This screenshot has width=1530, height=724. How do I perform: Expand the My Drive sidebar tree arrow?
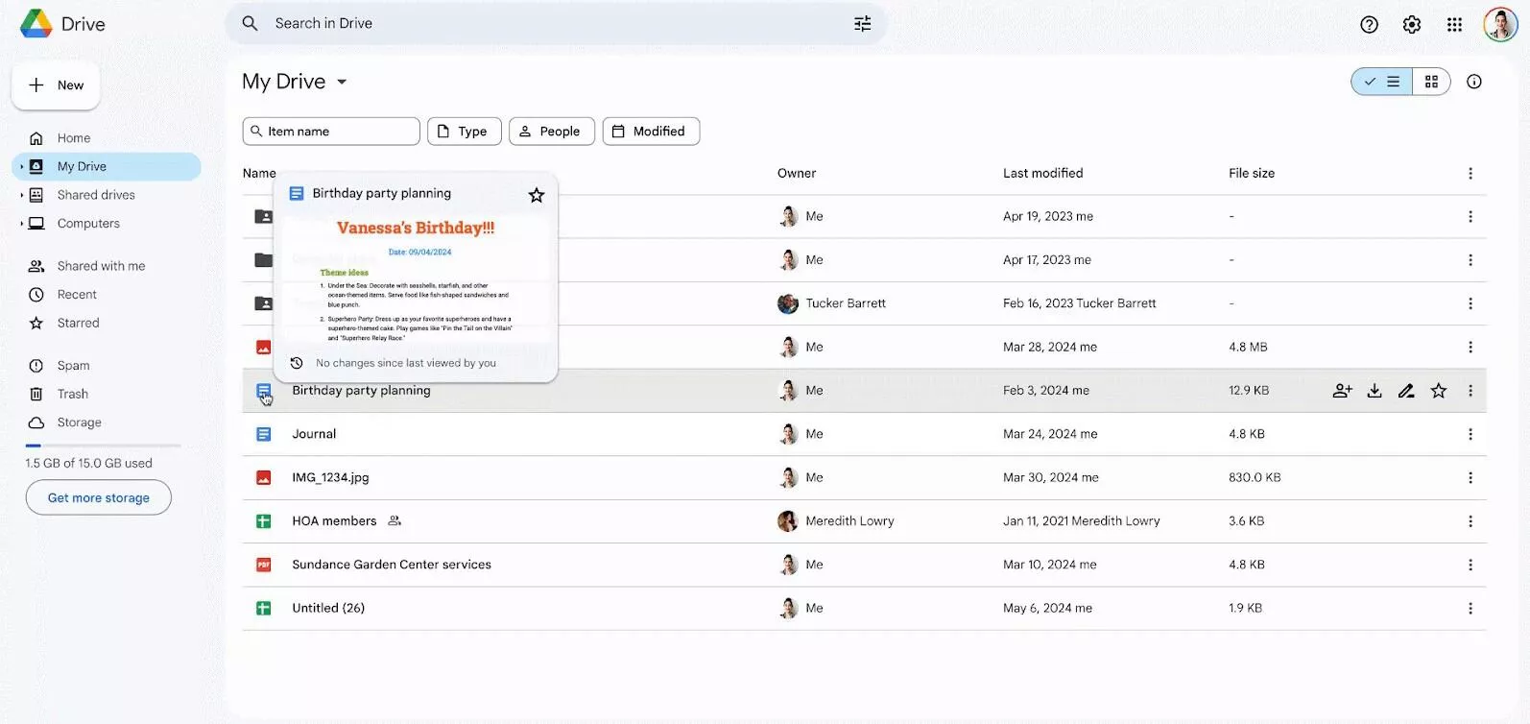[x=21, y=166]
